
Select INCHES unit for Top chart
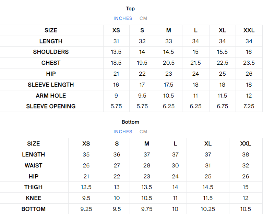123,18
